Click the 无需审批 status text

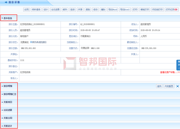pos(24,42)
